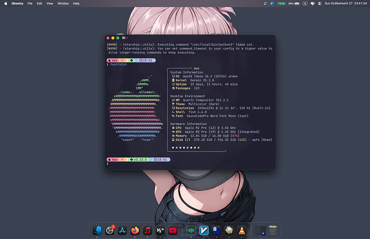Open Control Center

pos(320,3)
